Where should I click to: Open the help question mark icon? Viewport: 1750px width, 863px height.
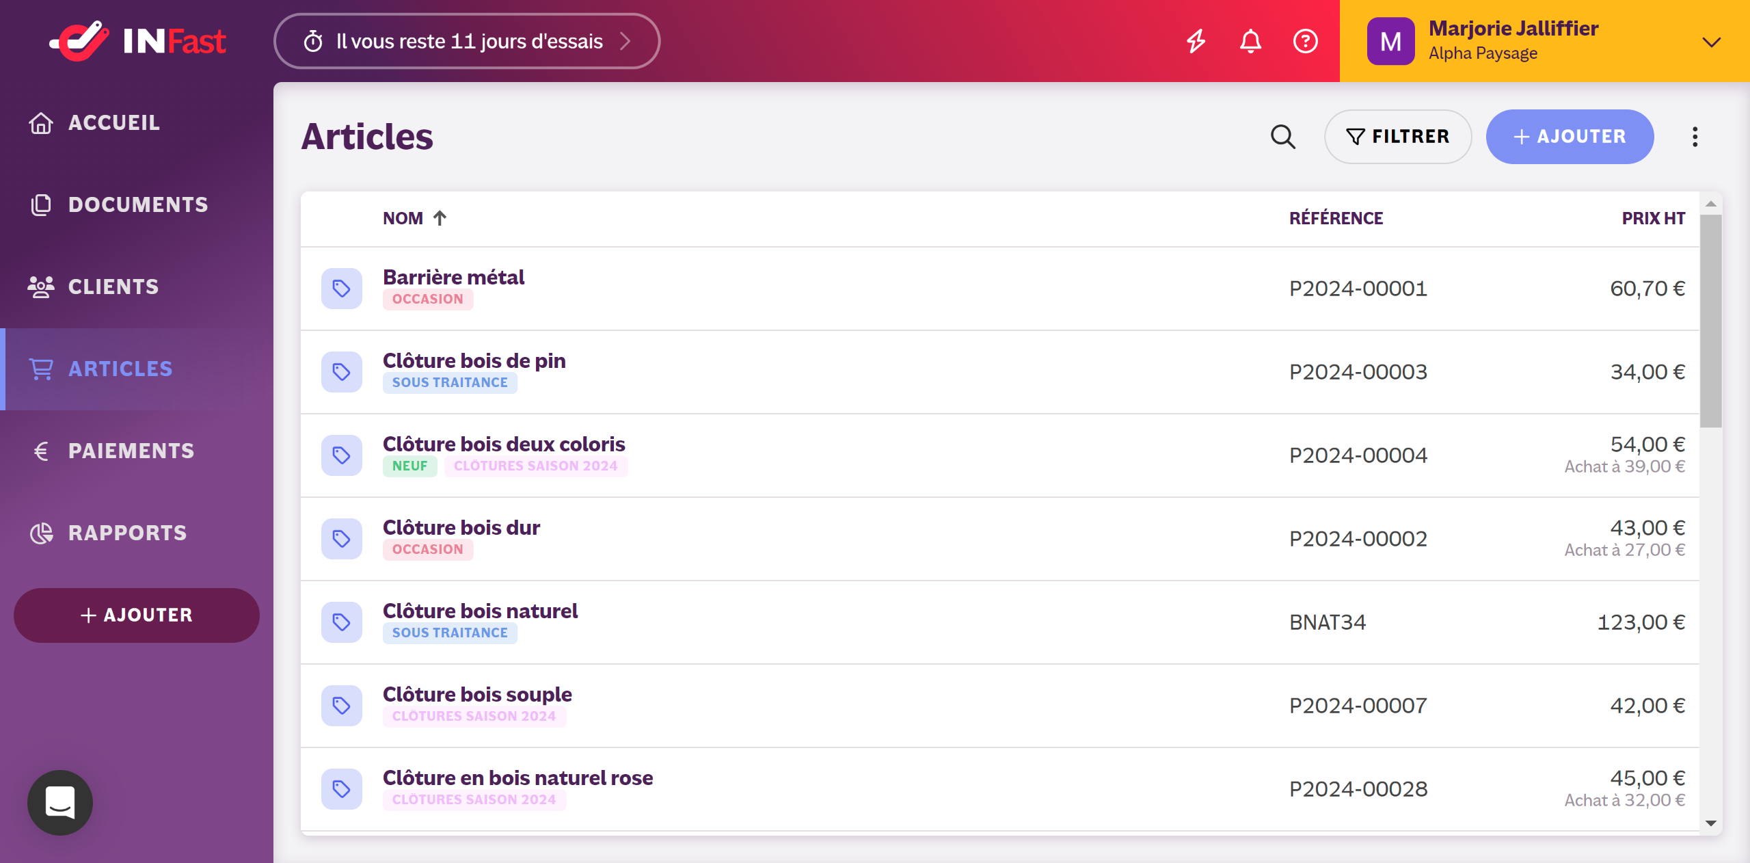tap(1305, 41)
